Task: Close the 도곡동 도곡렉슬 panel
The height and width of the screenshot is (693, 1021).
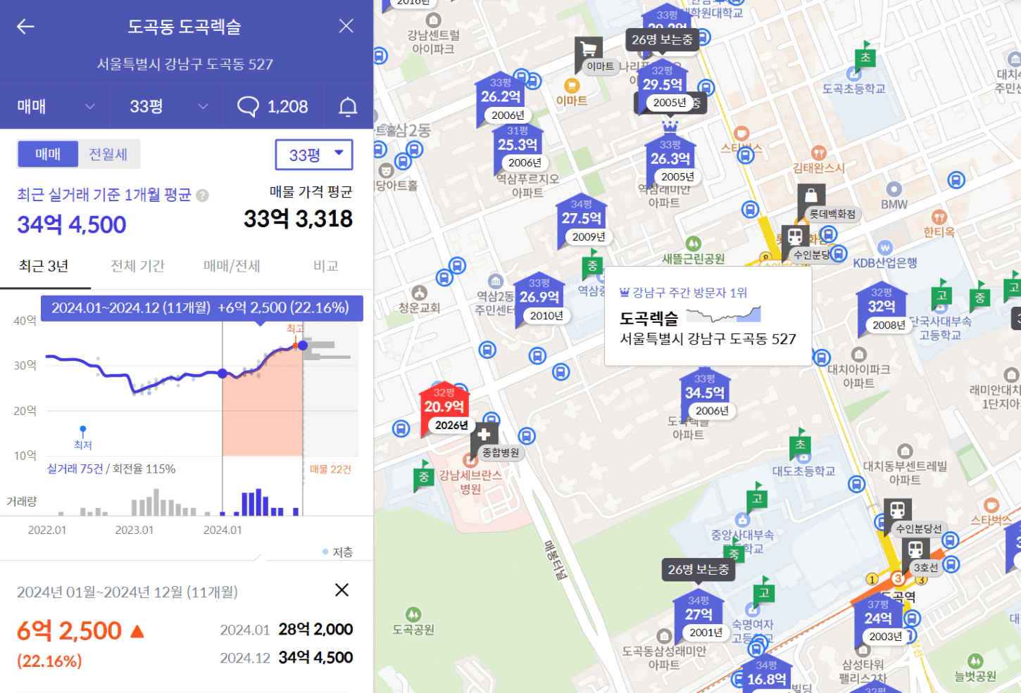Action: [x=346, y=26]
